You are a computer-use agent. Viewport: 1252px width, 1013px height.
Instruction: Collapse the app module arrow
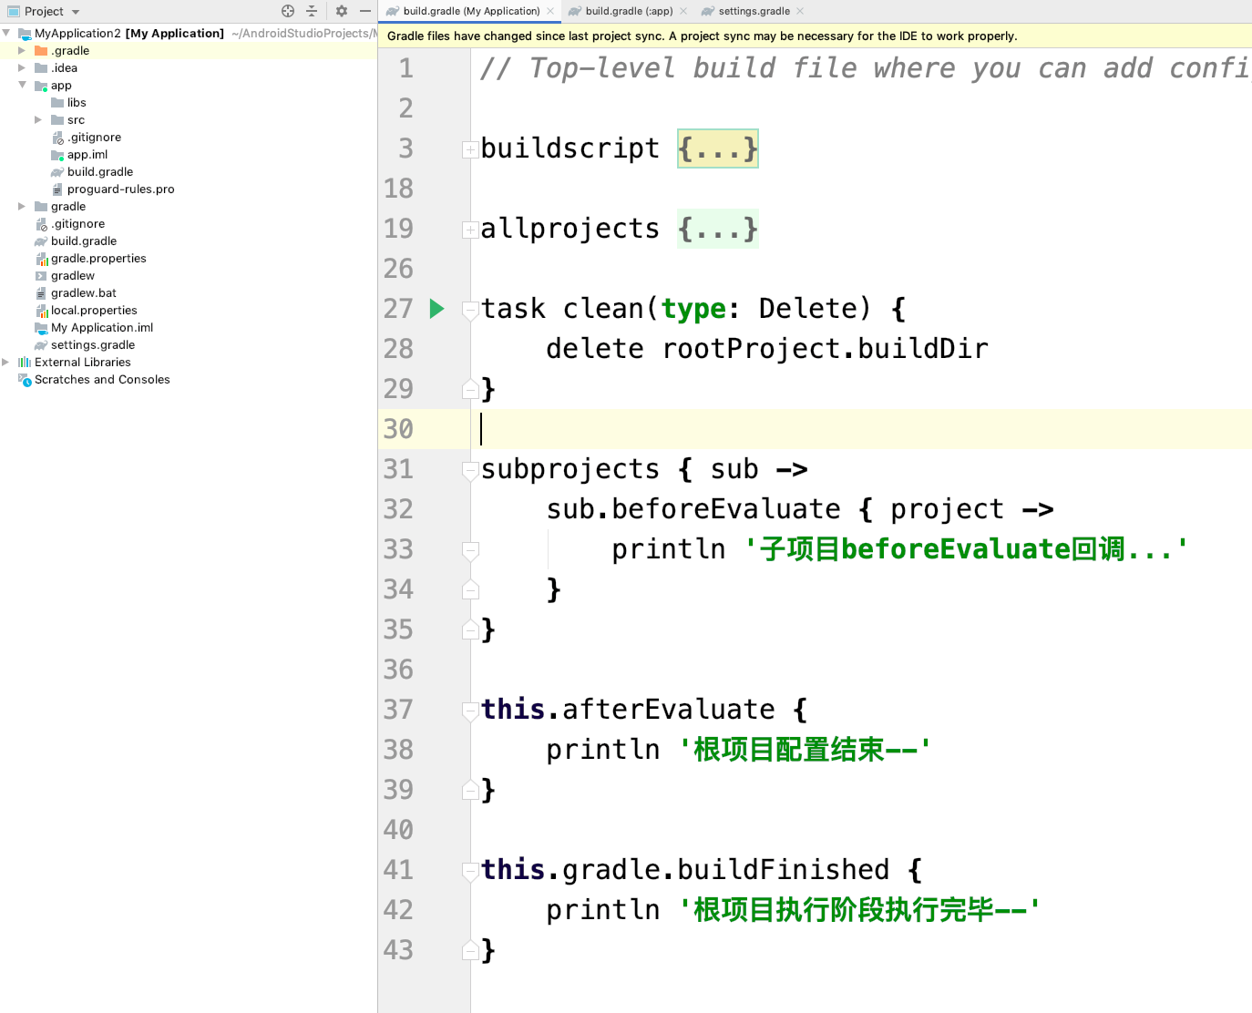pos(22,85)
